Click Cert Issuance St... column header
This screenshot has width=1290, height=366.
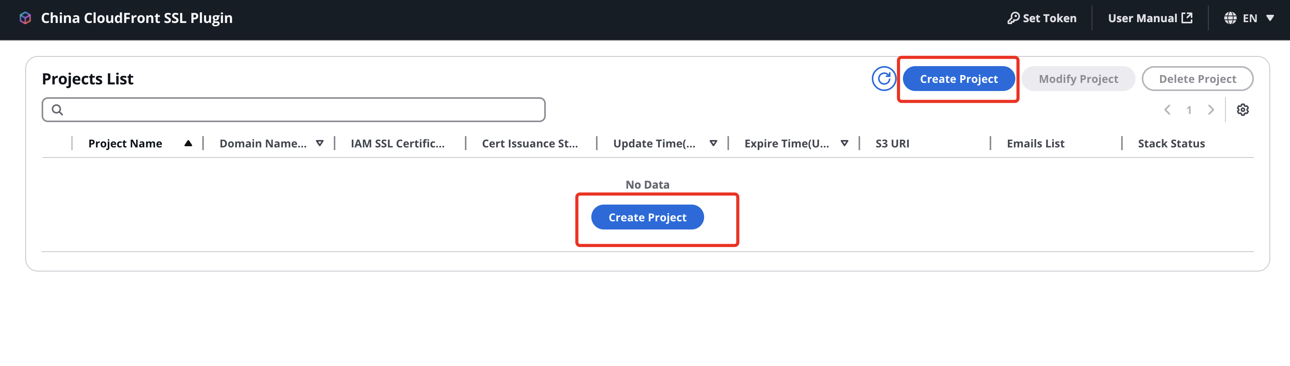(x=530, y=143)
